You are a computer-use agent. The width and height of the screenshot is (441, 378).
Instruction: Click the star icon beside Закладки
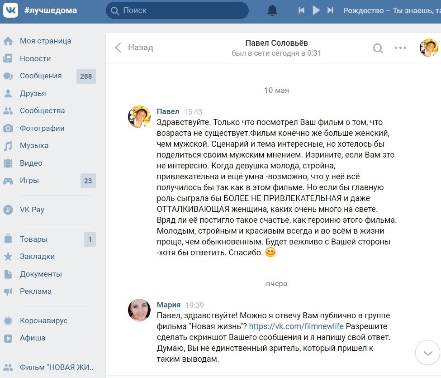tap(8, 256)
